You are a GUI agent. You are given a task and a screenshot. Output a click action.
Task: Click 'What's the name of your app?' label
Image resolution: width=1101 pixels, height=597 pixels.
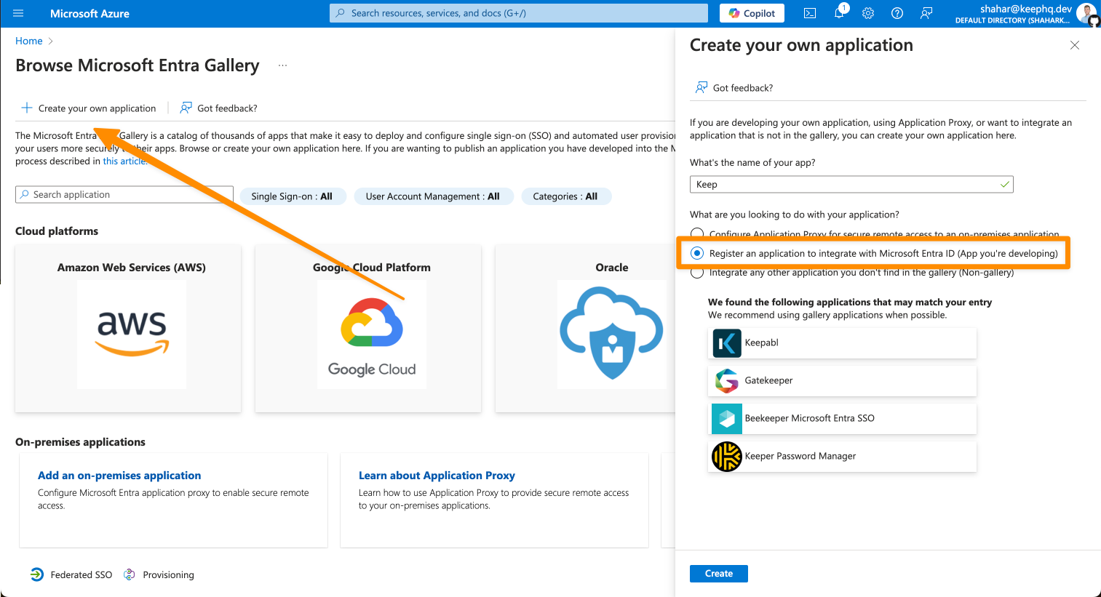click(x=752, y=163)
